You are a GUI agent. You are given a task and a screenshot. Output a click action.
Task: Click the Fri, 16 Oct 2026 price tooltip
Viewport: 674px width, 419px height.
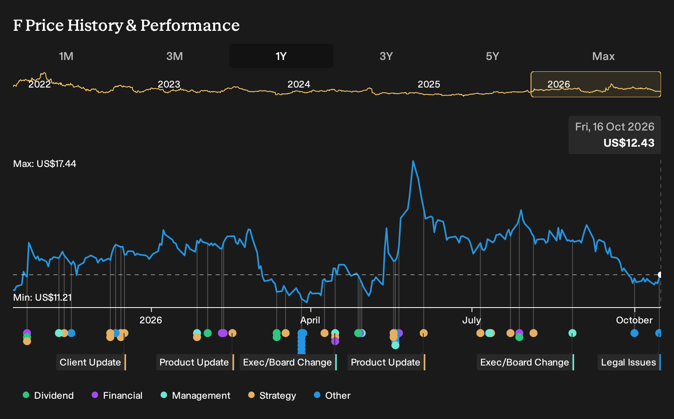(x=615, y=135)
